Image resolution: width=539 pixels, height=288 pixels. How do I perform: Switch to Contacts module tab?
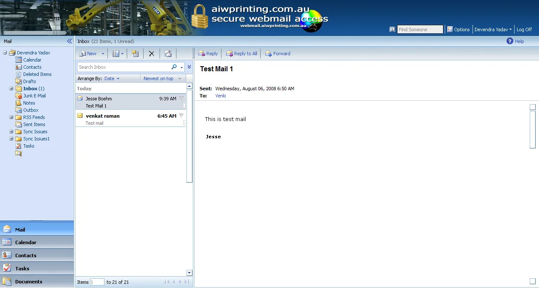coord(37,256)
